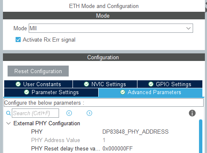This screenshot has width=207, height=153.
Task: Collapse External PHY Configuration group
Action: click(x=8, y=124)
